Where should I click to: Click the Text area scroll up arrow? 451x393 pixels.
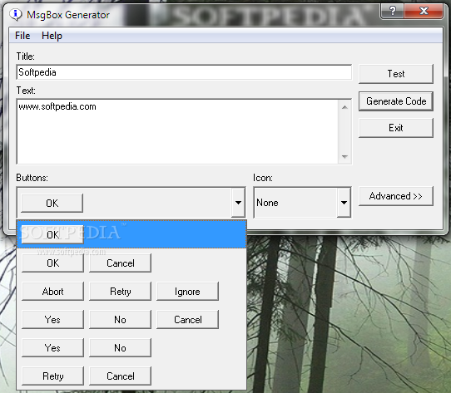coord(344,107)
